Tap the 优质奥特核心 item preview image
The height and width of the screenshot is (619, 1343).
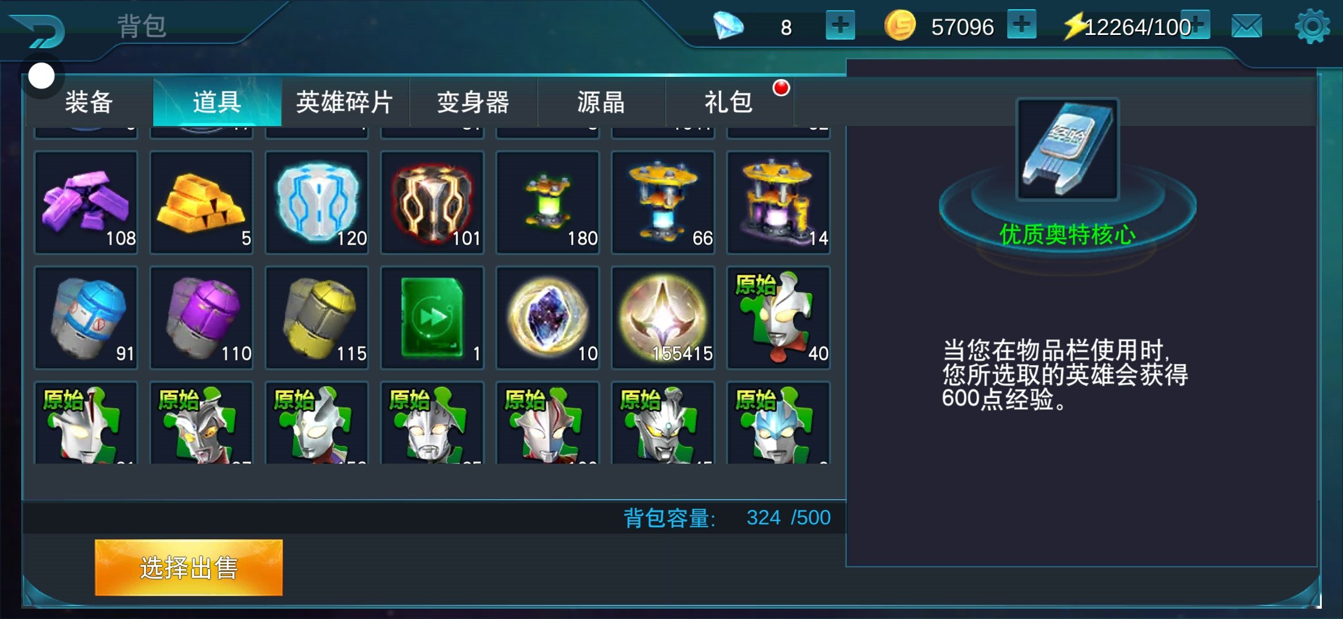click(1068, 149)
